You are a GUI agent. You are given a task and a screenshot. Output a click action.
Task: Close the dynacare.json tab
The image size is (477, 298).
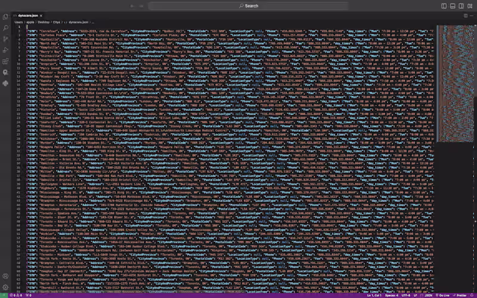[41, 15]
